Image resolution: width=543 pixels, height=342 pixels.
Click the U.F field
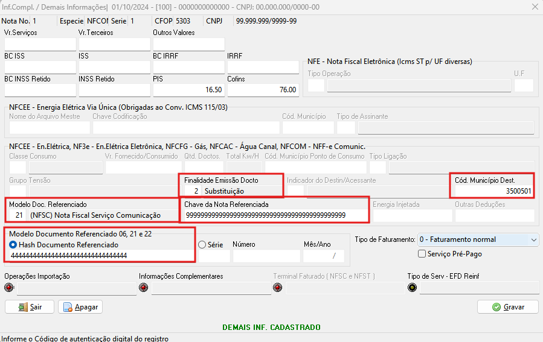click(524, 85)
